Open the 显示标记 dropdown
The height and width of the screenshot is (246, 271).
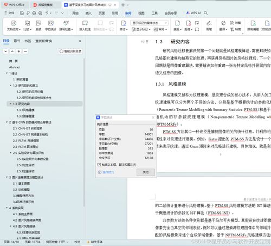click(x=141, y=29)
